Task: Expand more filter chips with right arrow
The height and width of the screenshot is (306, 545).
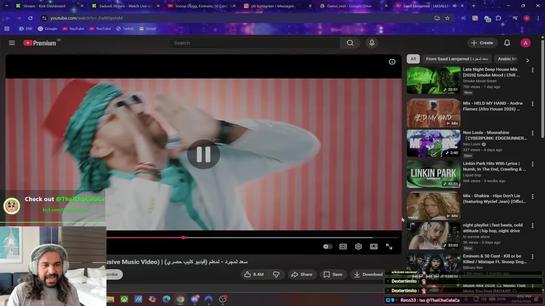Action: pyautogui.click(x=527, y=60)
